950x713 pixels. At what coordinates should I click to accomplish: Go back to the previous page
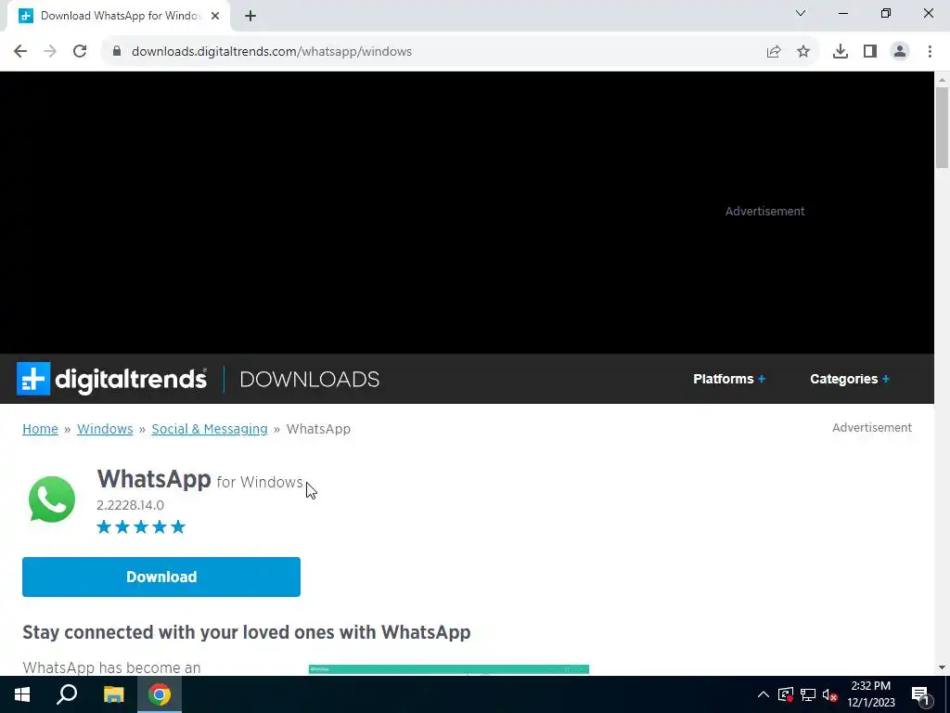20,52
